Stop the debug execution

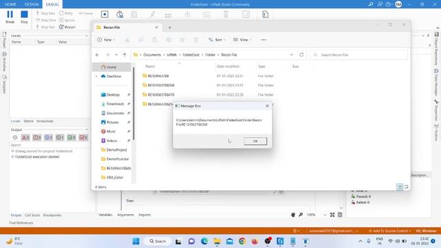[x=24, y=17]
